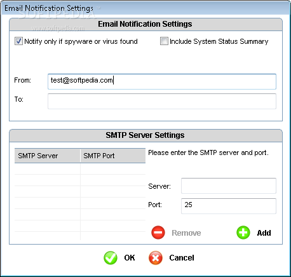Click the 'From:' label
The height and width of the screenshot is (277, 291).
pos(22,80)
